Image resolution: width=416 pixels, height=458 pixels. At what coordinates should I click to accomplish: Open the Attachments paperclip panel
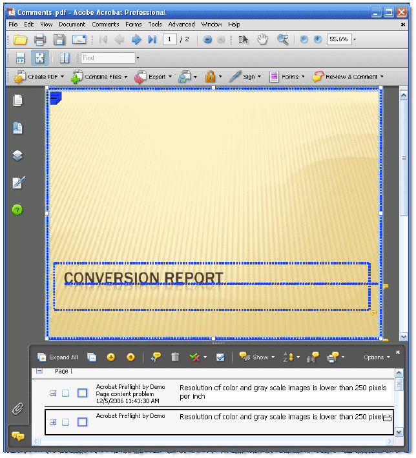(x=18, y=408)
